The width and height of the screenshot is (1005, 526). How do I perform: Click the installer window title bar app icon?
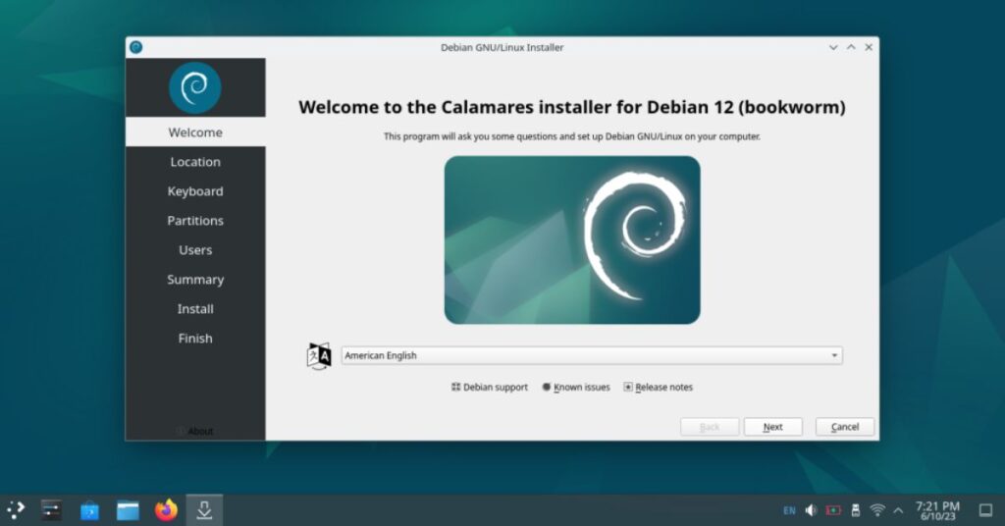(x=135, y=47)
